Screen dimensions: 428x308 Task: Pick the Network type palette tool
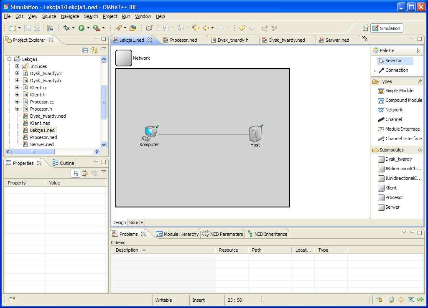(x=390, y=110)
